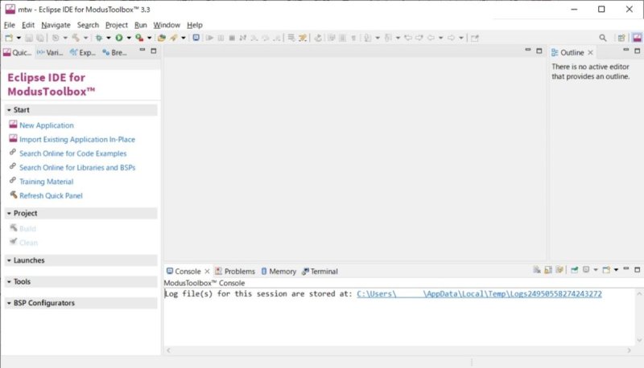The height and width of the screenshot is (368, 644).
Task: Open the log folder path link in console
Action: [x=479, y=294]
